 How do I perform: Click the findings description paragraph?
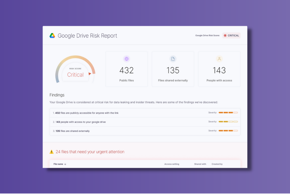pyautogui.click(x=134, y=102)
